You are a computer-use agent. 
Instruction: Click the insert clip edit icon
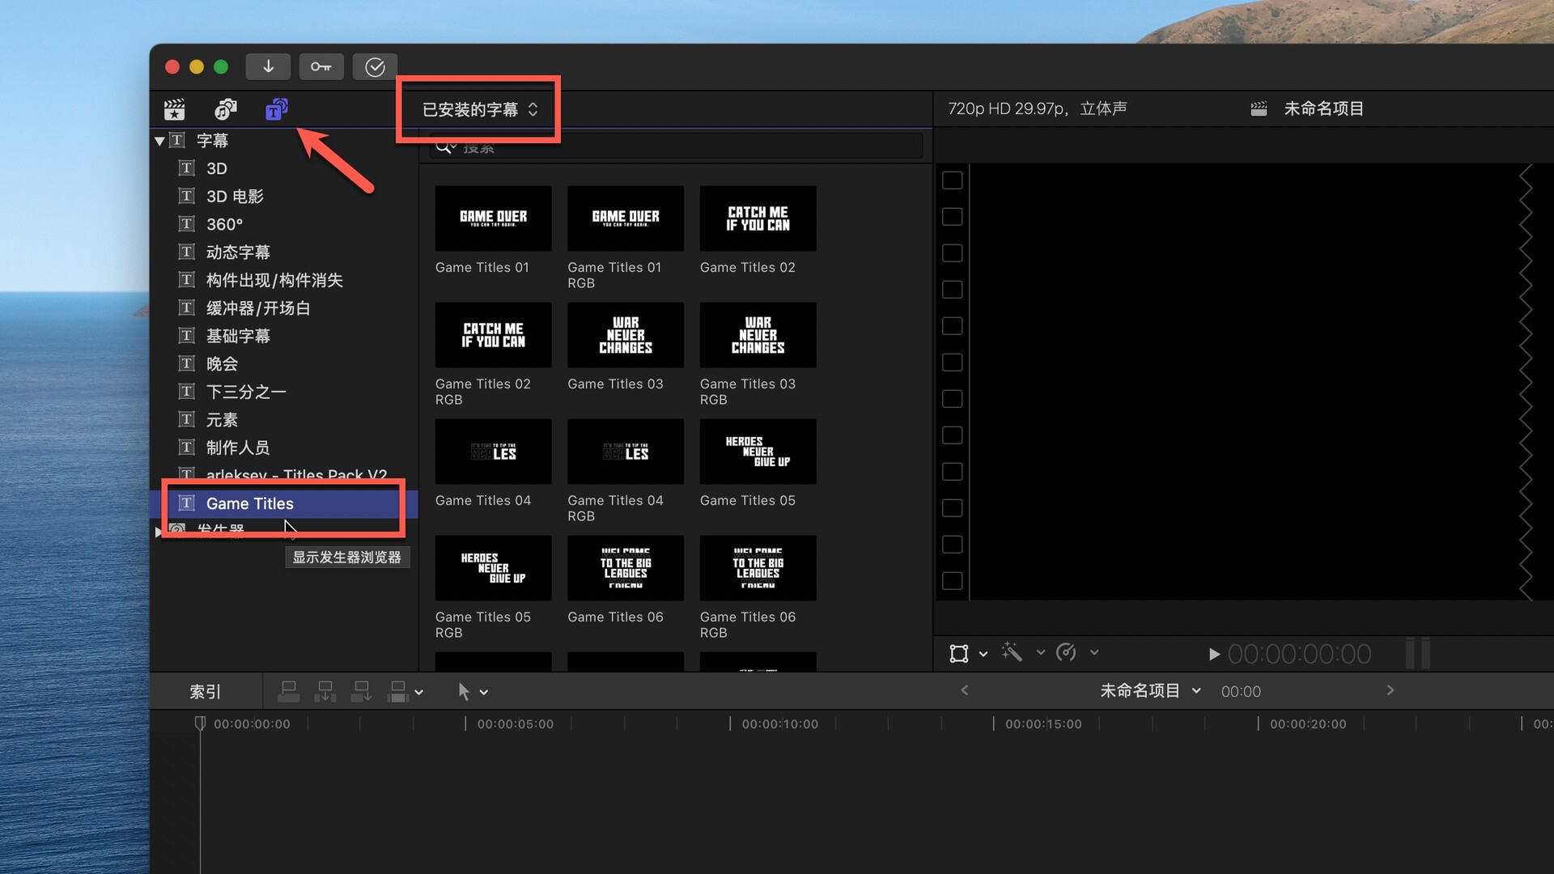(x=325, y=691)
